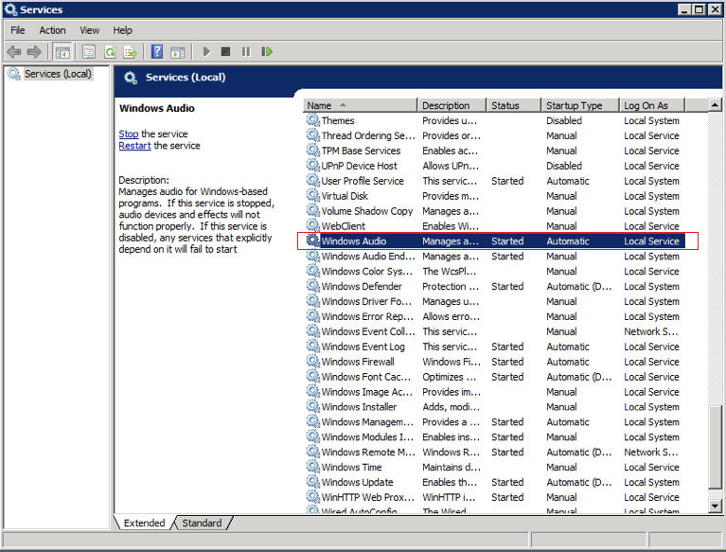Screen dimensions: 726x552
Task: Click the TPM Base Services gear icon
Action: pyautogui.click(x=313, y=151)
